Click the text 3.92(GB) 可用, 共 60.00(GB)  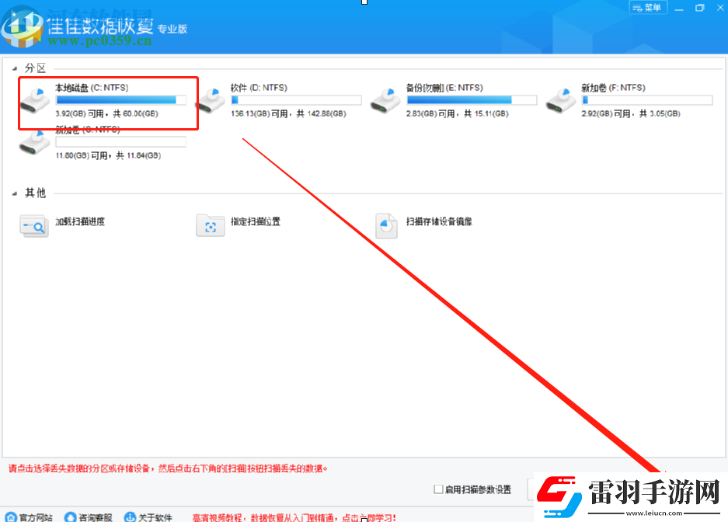(x=106, y=113)
